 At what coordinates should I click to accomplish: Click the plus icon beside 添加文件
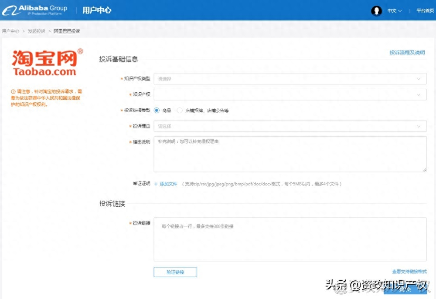156,184
